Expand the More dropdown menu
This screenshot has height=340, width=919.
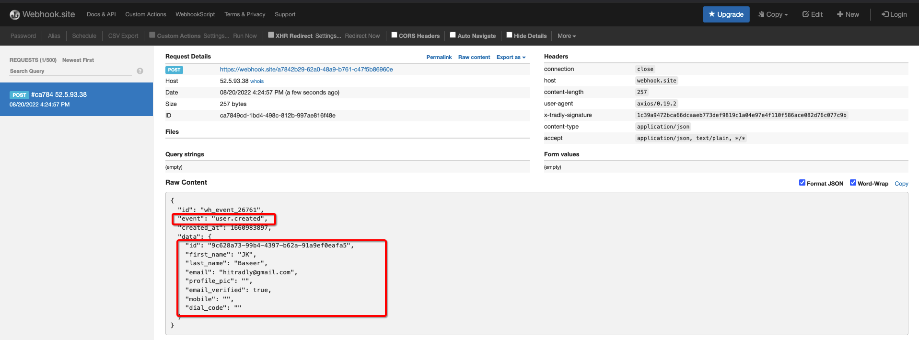tap(566, 36)
